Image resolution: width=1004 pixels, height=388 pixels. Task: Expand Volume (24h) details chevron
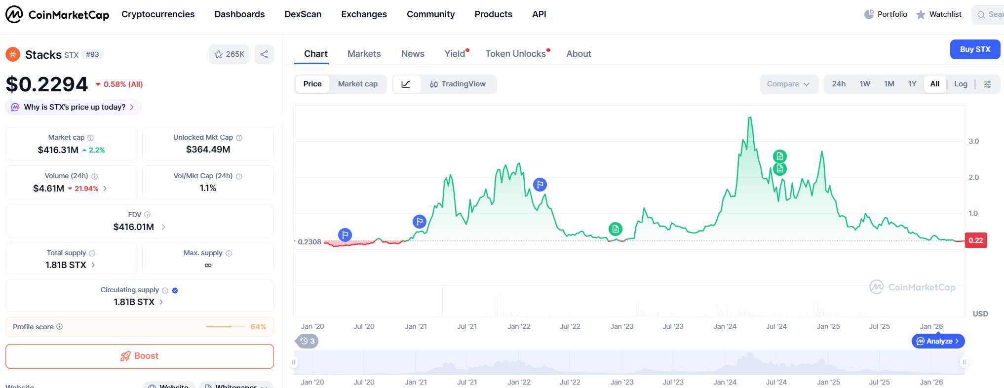105,189
